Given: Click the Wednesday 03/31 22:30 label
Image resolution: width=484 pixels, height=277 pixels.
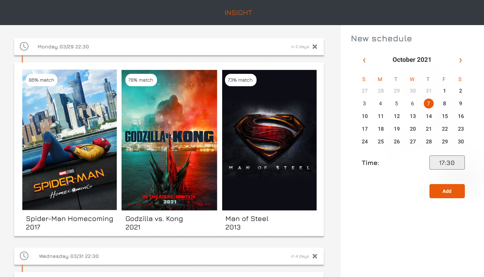Looking at the screenshot, I should point(69,256).
